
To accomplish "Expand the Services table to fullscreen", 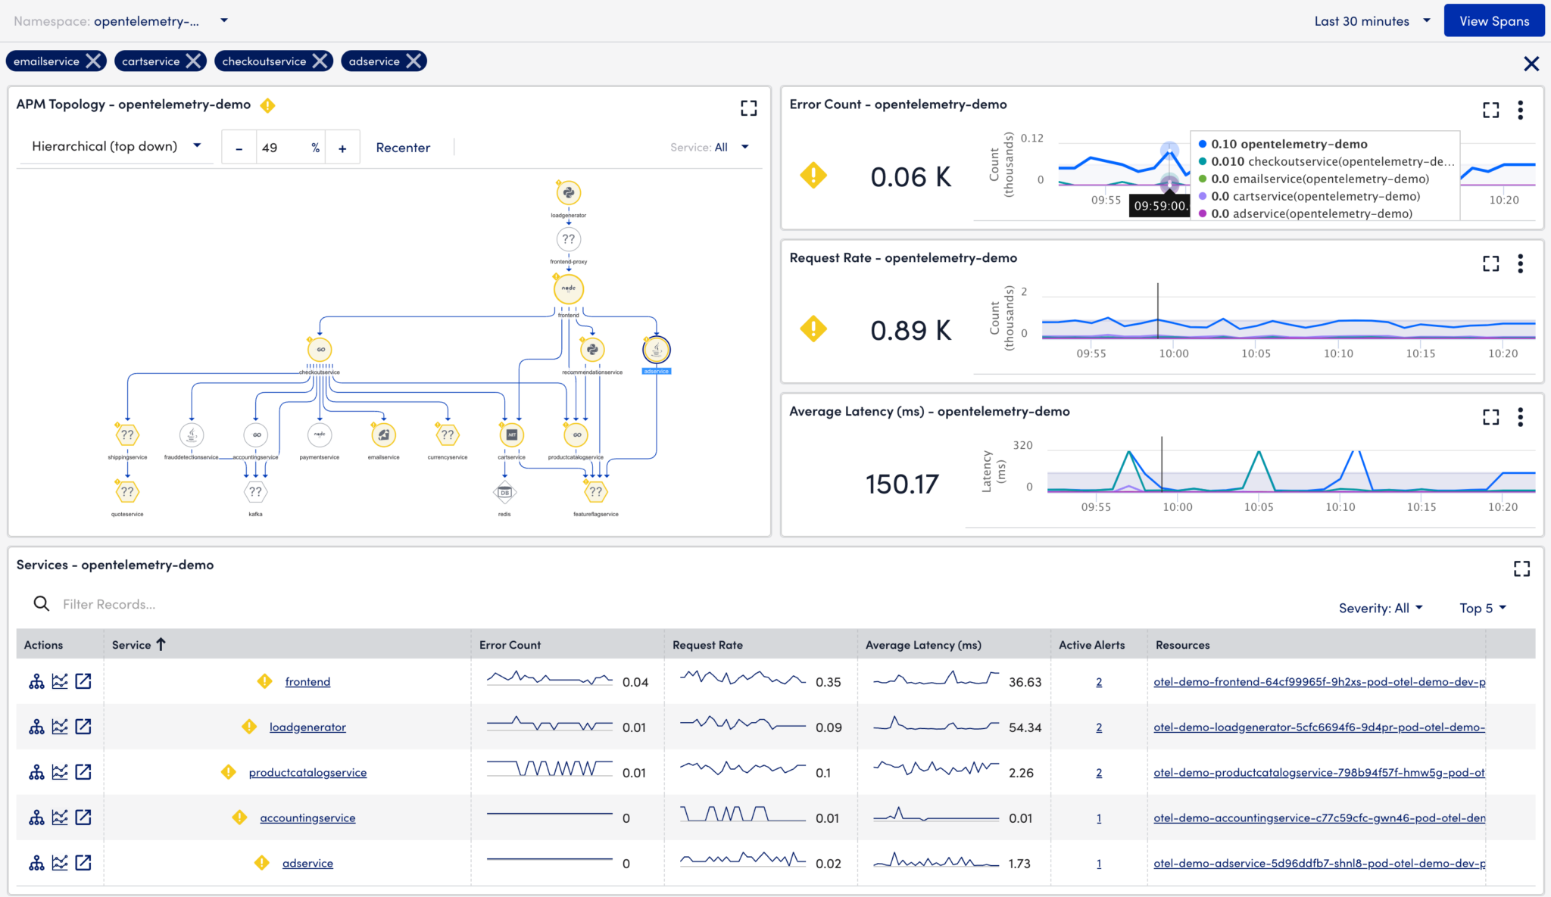I will pos(1523,568).
